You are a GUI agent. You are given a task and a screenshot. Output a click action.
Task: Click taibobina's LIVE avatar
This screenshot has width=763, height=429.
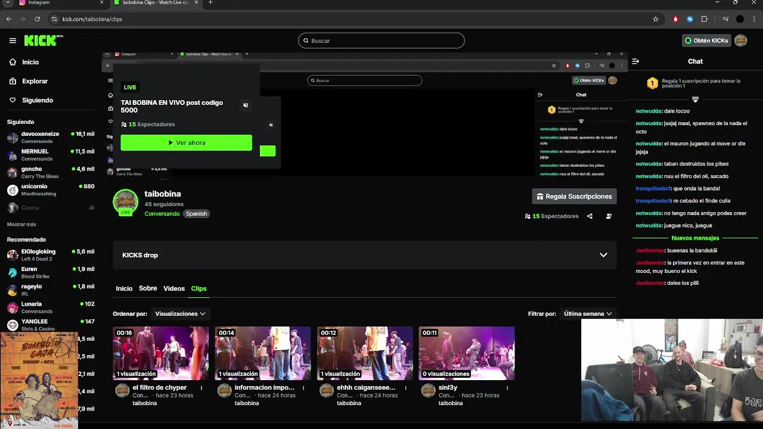(x=125, y=202)
